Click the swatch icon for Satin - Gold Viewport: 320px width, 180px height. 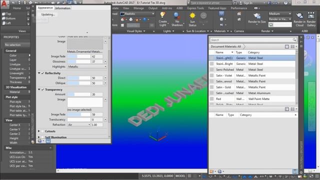point(212,87)
